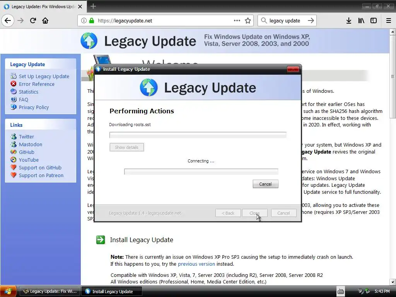Close the Legacy Update browser tab
The width and height of the screenshot is (396, 297).
point(80,7)
